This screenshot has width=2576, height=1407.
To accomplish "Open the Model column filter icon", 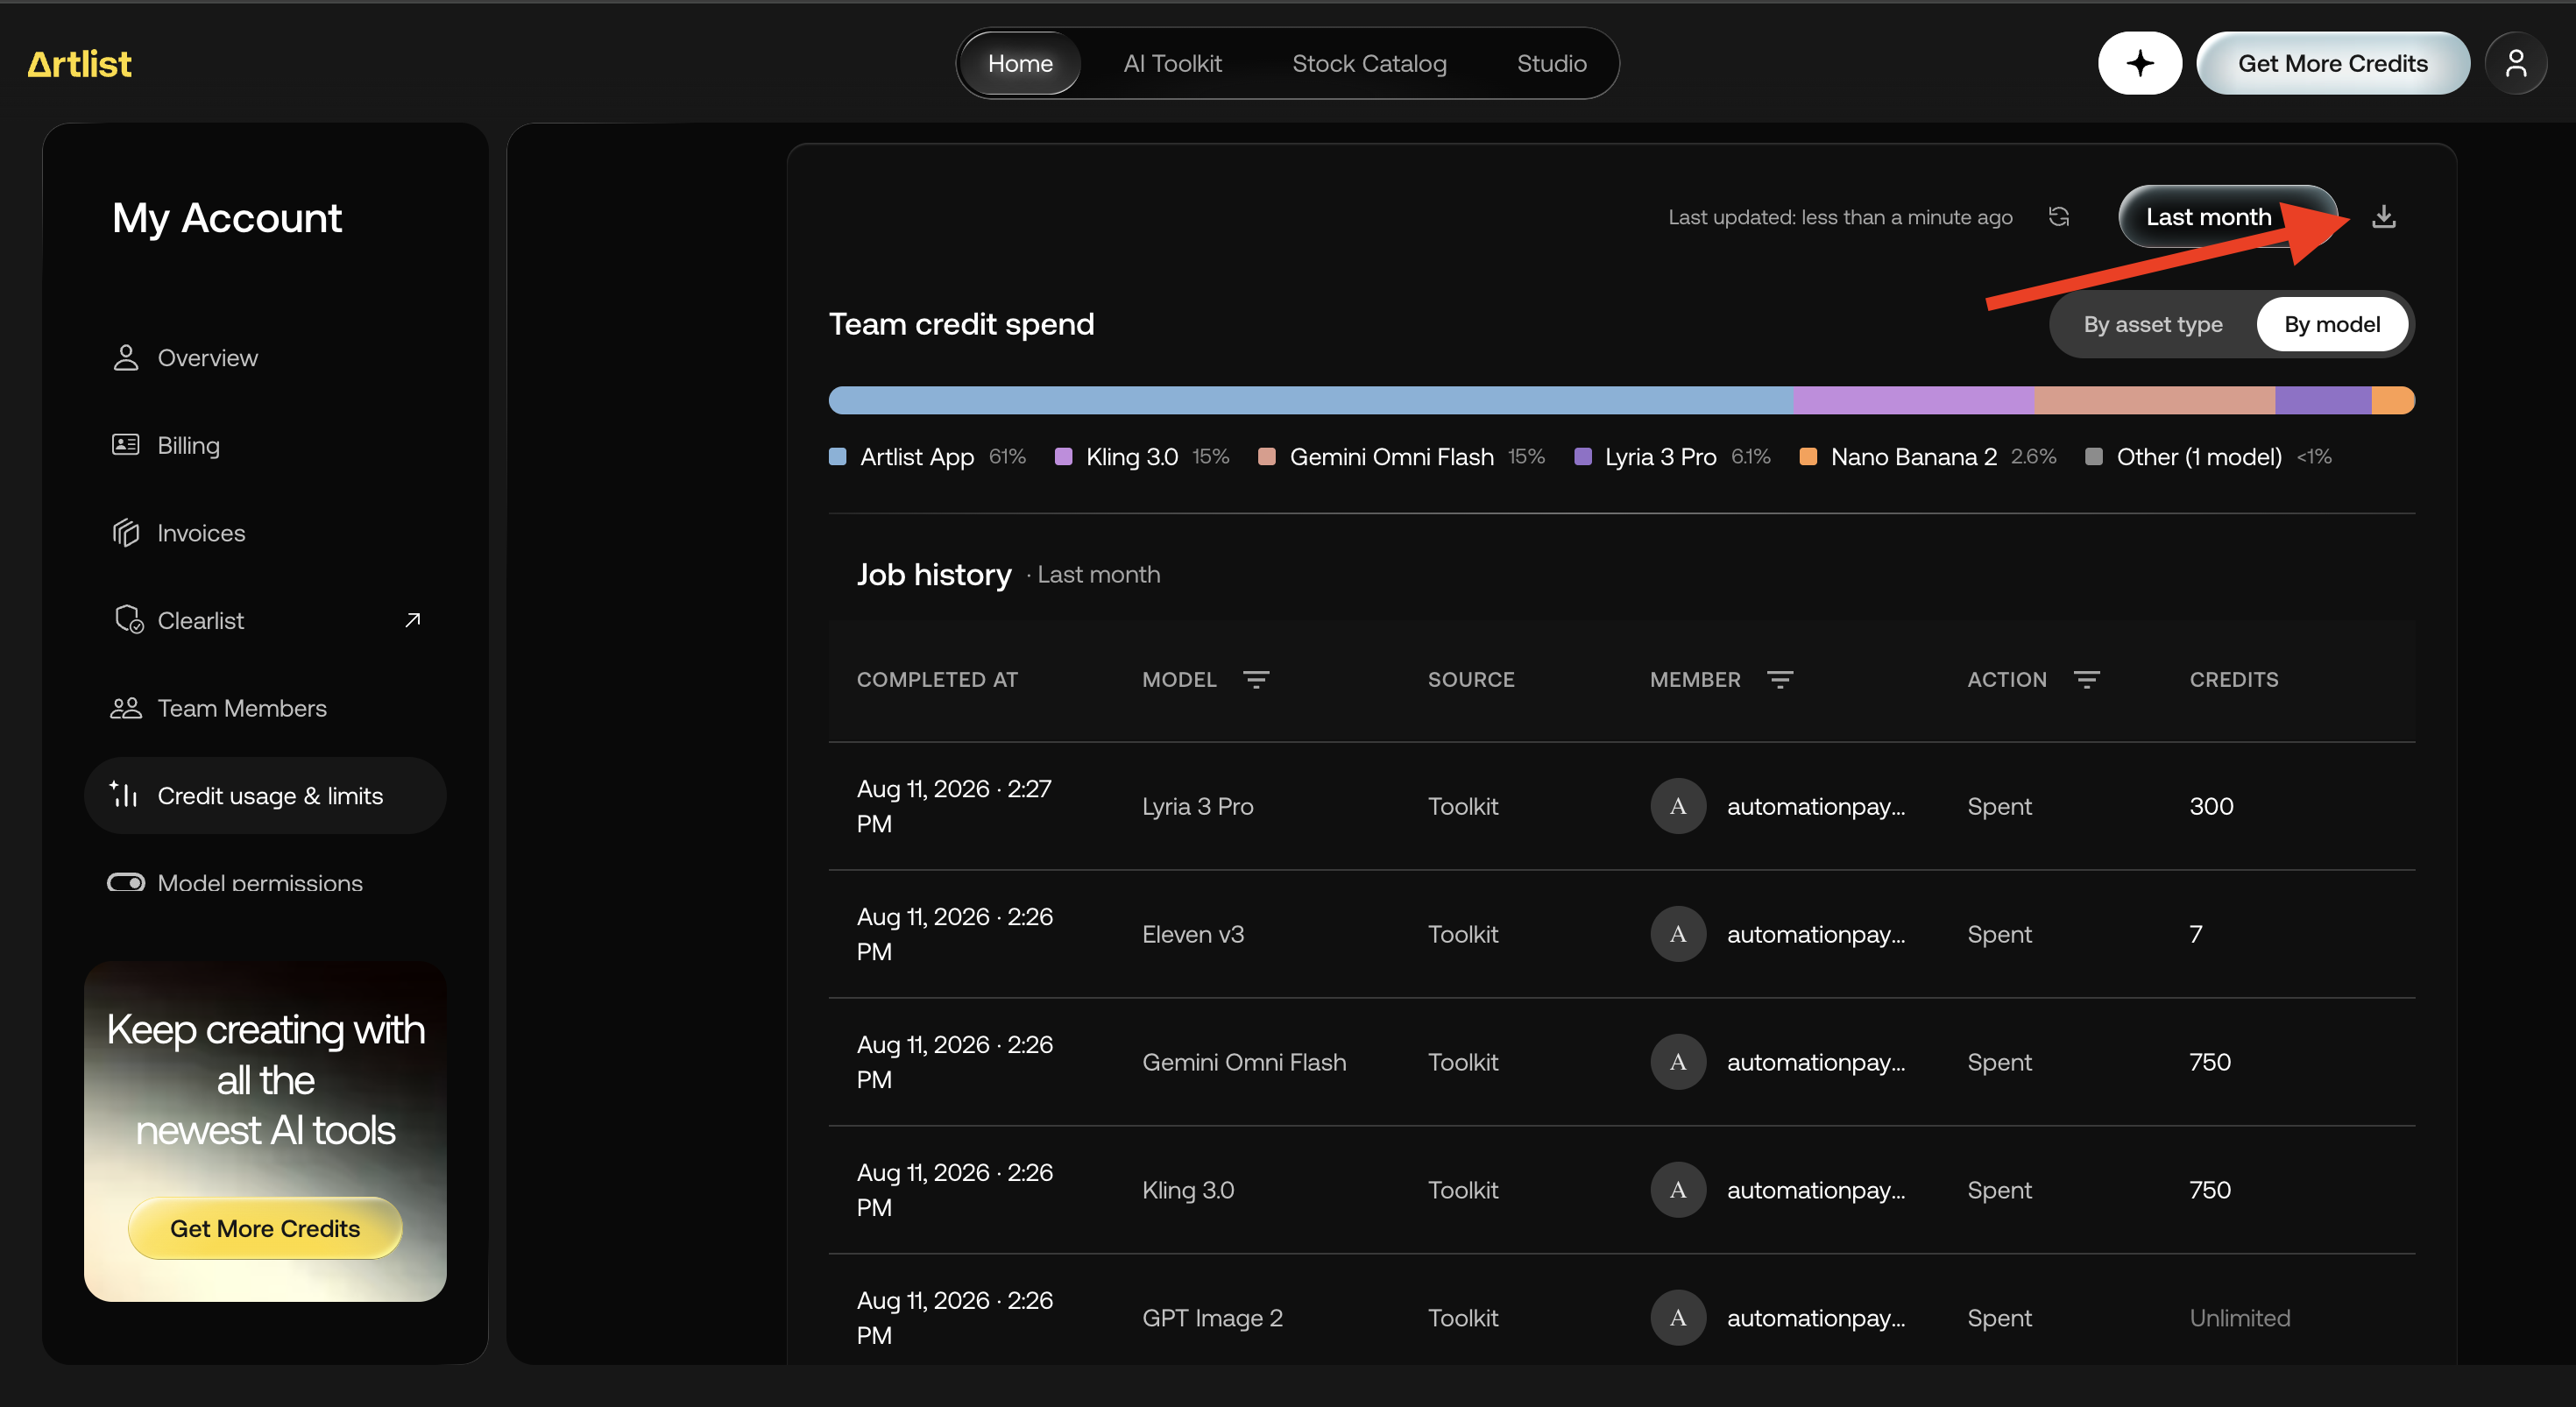I will point(1256,680).
